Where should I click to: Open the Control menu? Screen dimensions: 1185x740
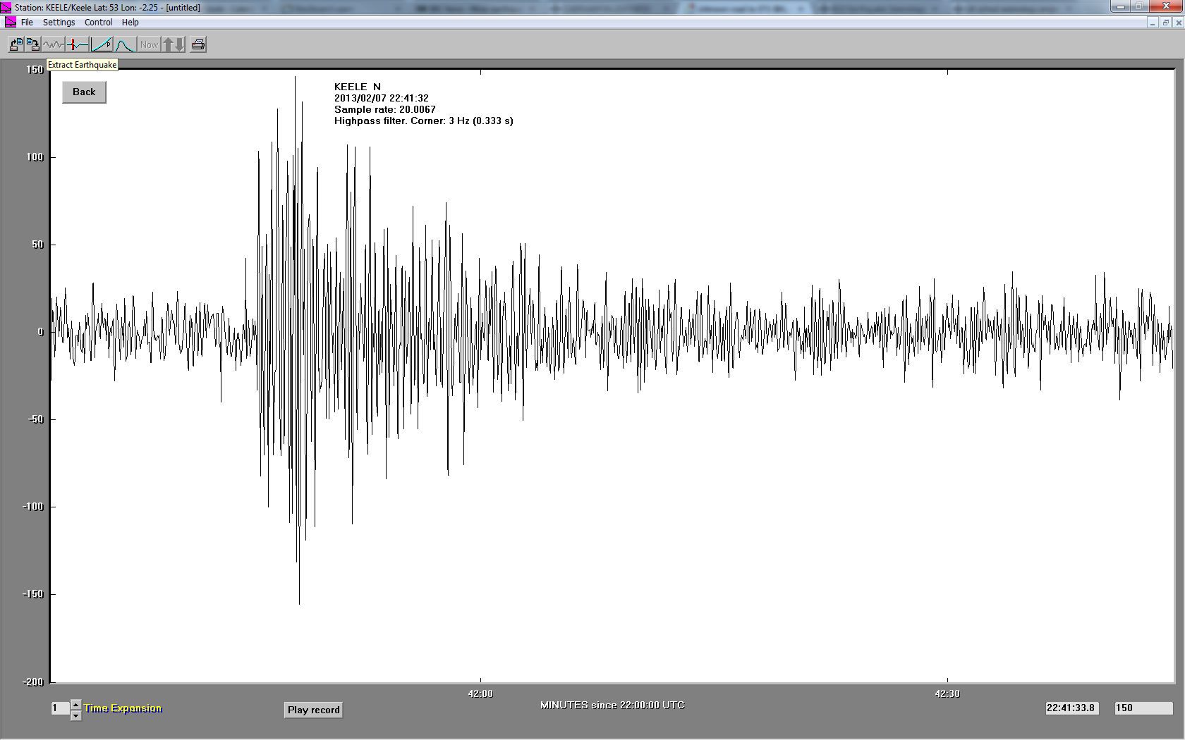[x=99, y=23]
